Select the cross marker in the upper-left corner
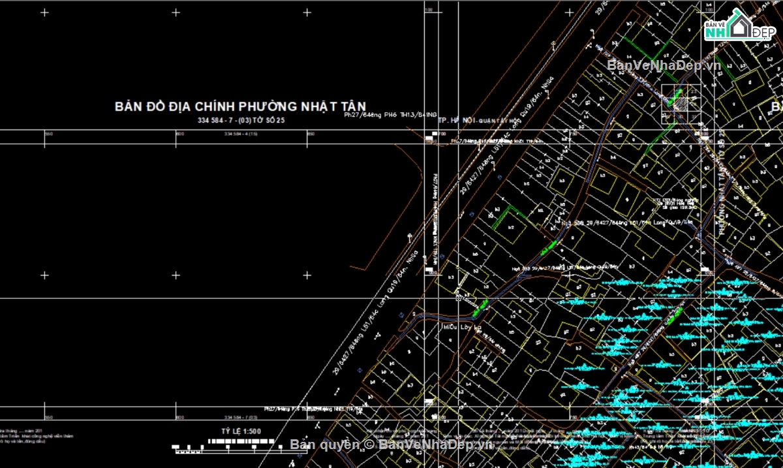The height and width of the screenshot is (468, 783). [x=44, y=11]
